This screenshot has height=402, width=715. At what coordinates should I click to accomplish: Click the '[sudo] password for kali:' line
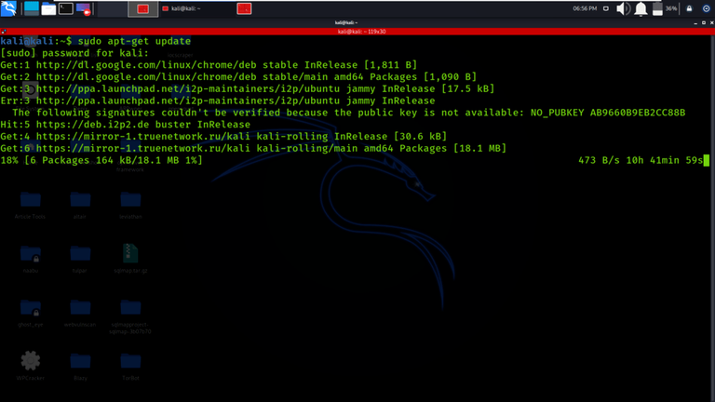[x=74, y=53]
